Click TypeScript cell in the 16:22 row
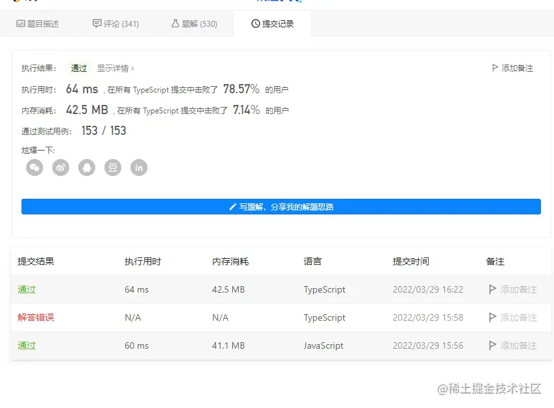The image size is (554, 408). point(324,289)
